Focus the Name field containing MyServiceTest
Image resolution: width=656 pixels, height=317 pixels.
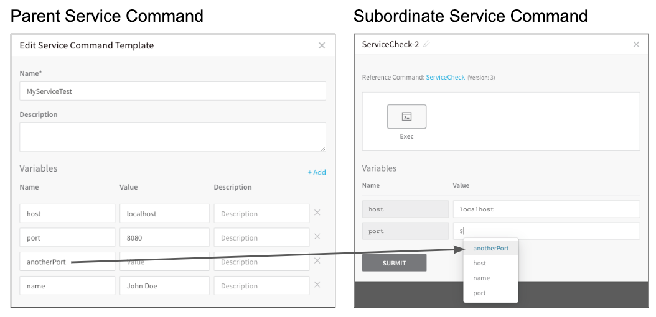[x=173, y=91]
